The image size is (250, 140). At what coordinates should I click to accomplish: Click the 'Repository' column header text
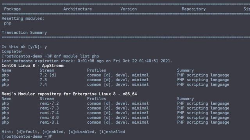194,9
